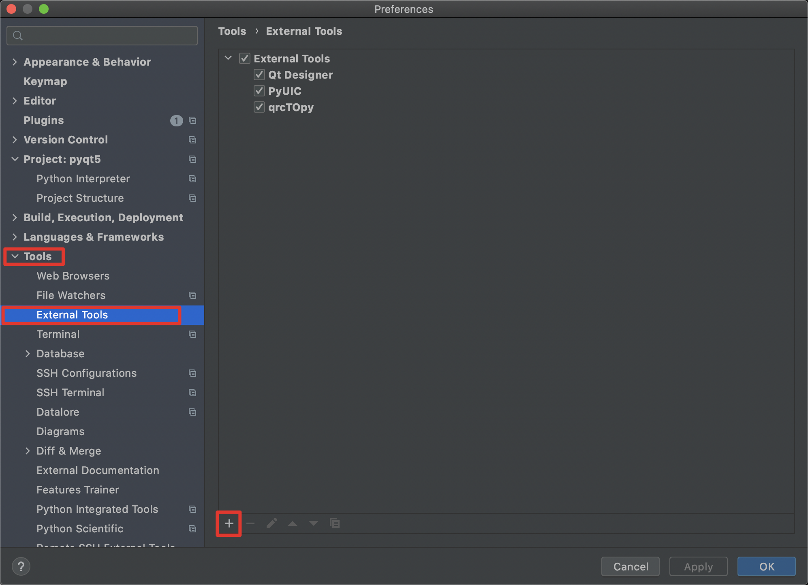The image size is (808, 585).
Task: Click project-level icon beside Project: pyqt5
Action: click(x=192, y=159)
